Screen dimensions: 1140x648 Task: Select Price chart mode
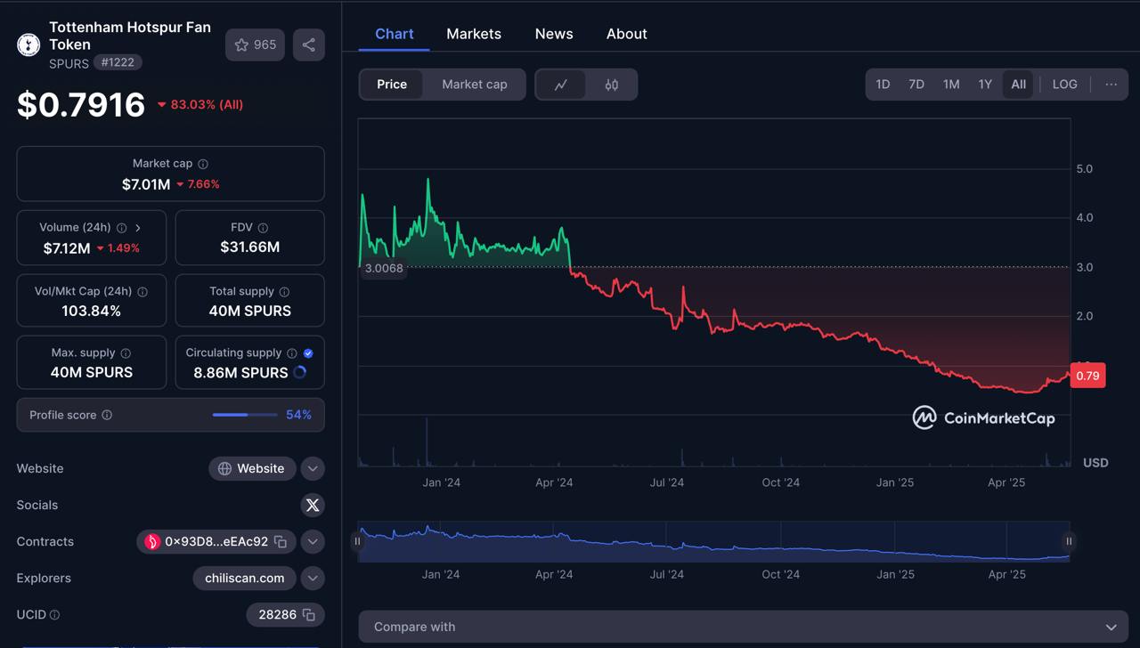tap(392, 85)
